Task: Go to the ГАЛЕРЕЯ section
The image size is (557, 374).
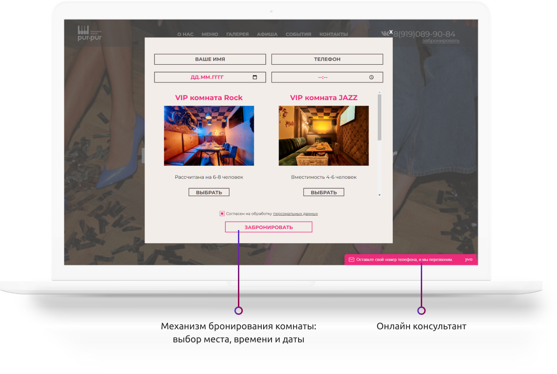Action: (x=237, y=34)
